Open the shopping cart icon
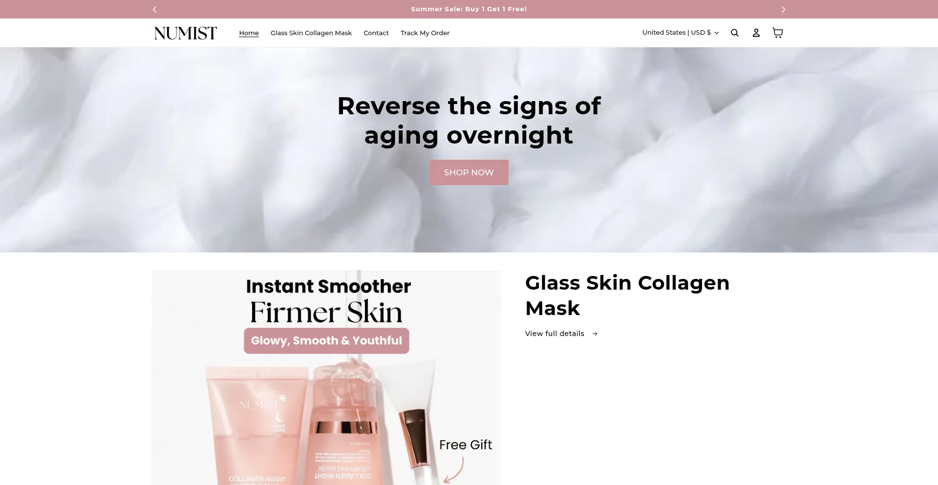The image size is (938, 485). point(777,33)
